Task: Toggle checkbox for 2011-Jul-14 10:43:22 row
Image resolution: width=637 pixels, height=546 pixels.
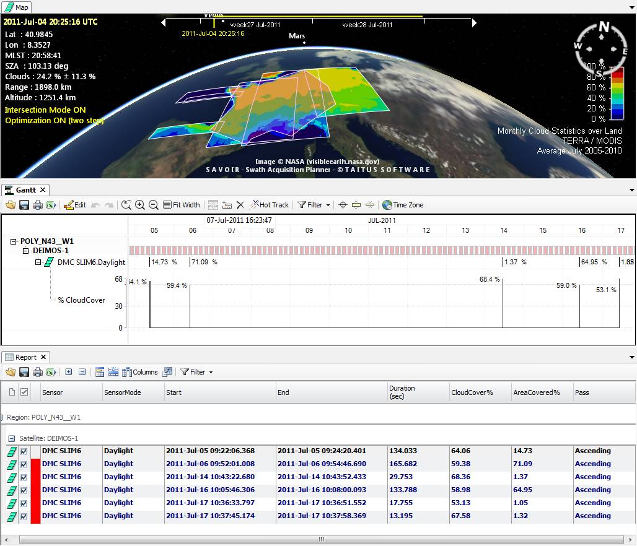Action: click(x=24, y=477)
